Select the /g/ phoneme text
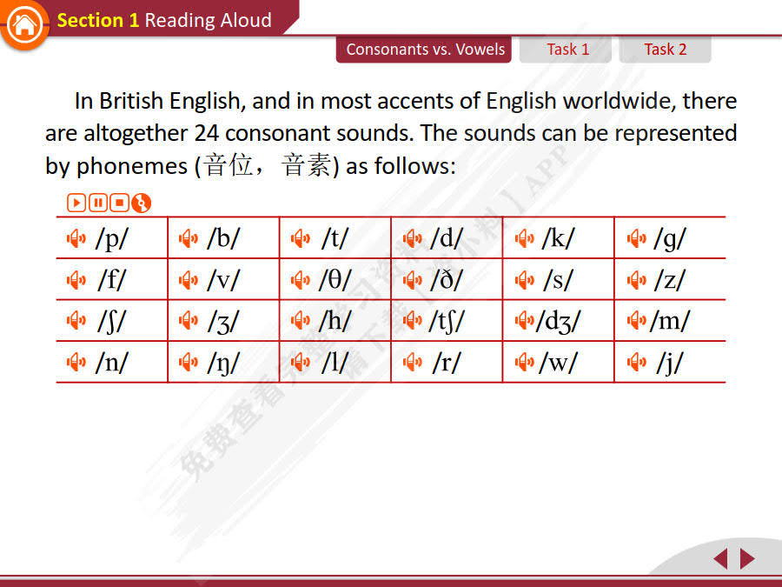This screenshot has height=587, width=782. click(x=670, y=239)
